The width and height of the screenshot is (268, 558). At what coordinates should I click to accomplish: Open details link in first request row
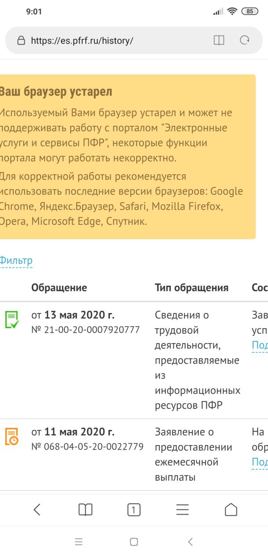260,345
